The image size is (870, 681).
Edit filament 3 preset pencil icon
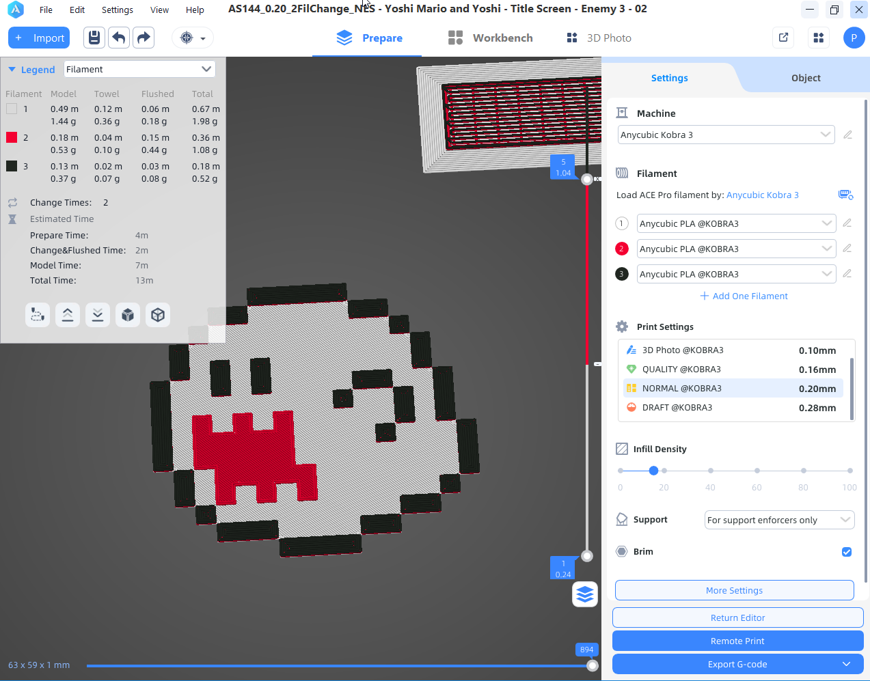(x=847, y=273)
